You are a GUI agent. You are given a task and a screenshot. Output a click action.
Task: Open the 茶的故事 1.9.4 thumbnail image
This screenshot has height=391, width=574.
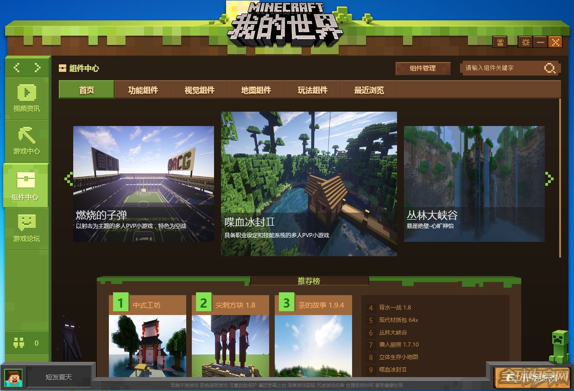click(x=313, y=346)
